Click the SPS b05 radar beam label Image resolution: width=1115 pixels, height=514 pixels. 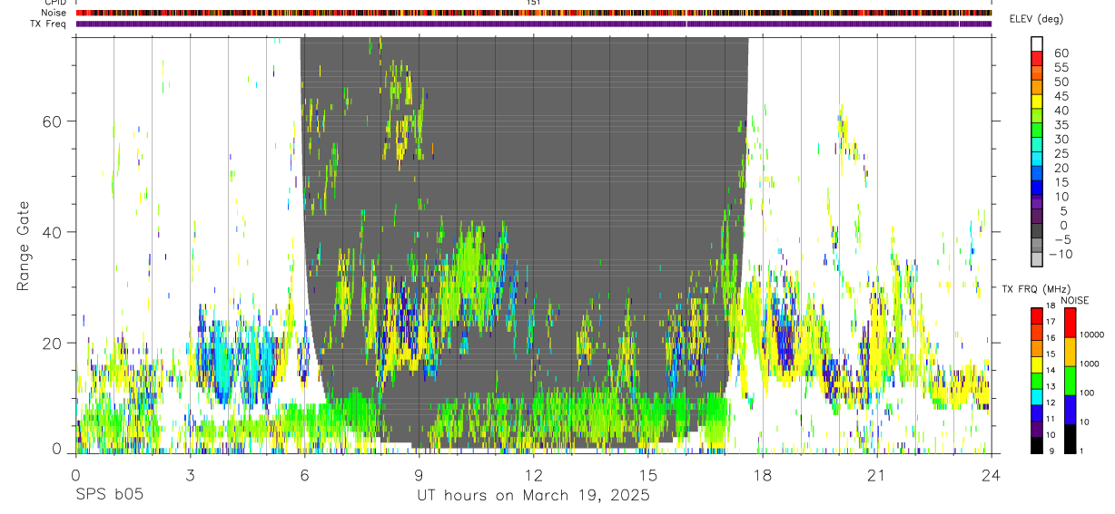(109, 495)
